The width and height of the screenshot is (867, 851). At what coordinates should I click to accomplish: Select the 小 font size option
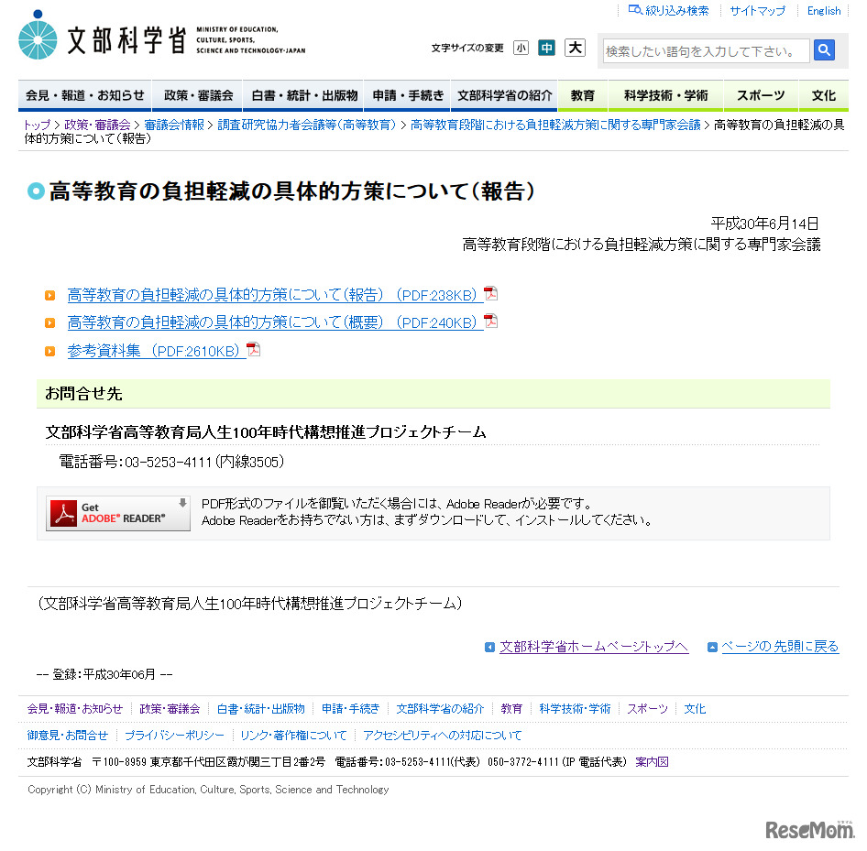tap(521, 48)
